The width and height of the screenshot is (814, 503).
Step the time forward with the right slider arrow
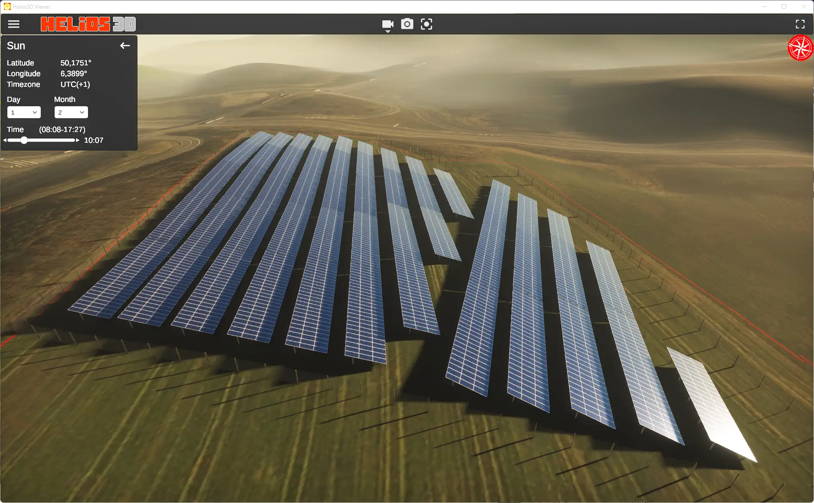click(78, 140)
